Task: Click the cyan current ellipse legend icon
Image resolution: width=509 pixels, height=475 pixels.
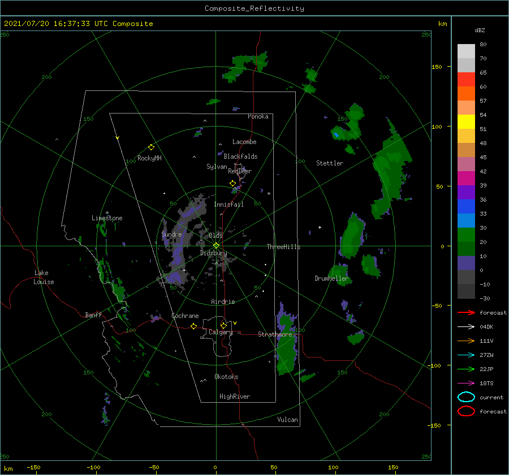Action: 466,397
